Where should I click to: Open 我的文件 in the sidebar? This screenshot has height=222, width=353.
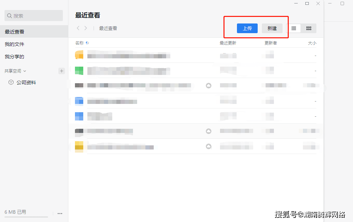point(15,44)
